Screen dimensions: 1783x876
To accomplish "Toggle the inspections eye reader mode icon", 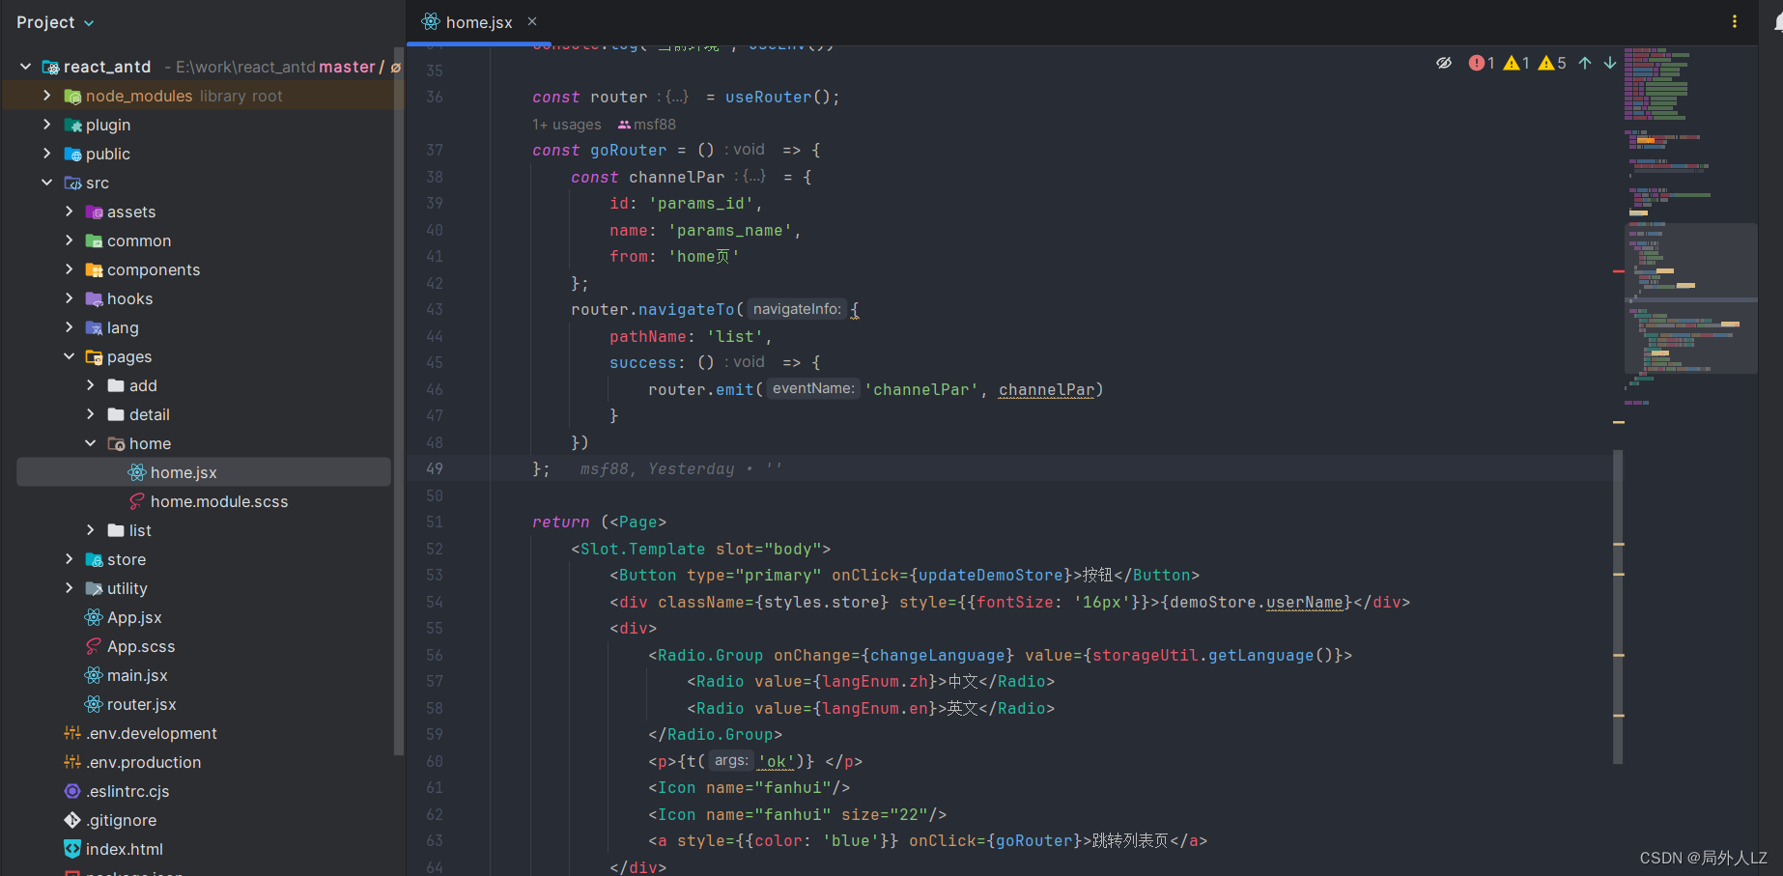I will [1444, 63].
